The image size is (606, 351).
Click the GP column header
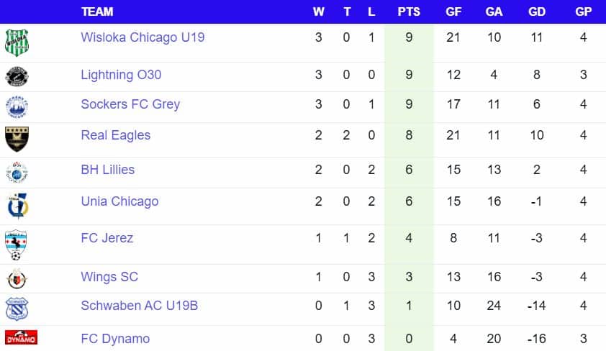pos(583,12)
